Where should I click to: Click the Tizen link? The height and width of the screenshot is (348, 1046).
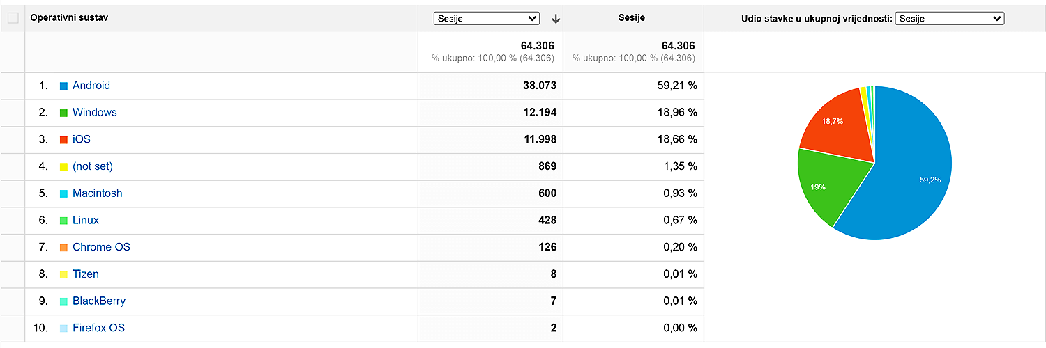[x=86, y=274]
